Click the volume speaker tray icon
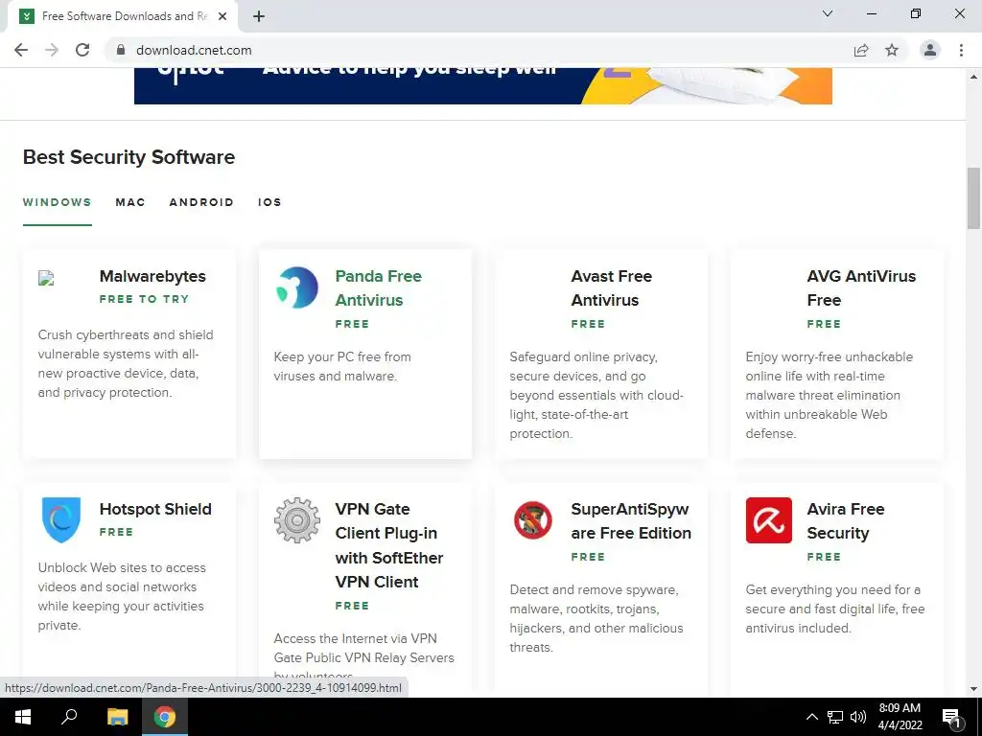This screenshot has width=982, height=736. [858, 717]
